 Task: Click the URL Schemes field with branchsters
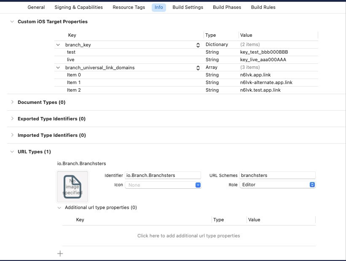click(x=277, y=175)
